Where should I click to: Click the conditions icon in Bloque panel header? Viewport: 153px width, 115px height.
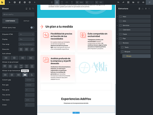(26, 9)
